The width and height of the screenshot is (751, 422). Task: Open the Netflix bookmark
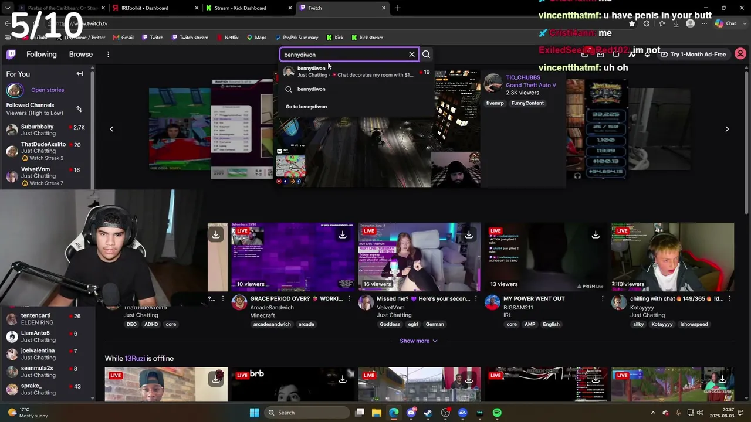[x=228, y=38]
